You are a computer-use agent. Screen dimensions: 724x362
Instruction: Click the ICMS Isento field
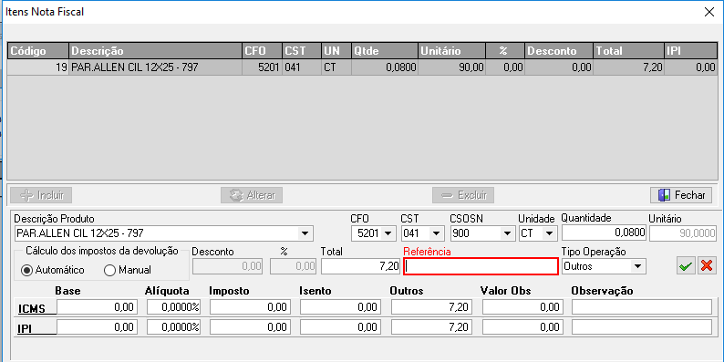click(341, 307)
